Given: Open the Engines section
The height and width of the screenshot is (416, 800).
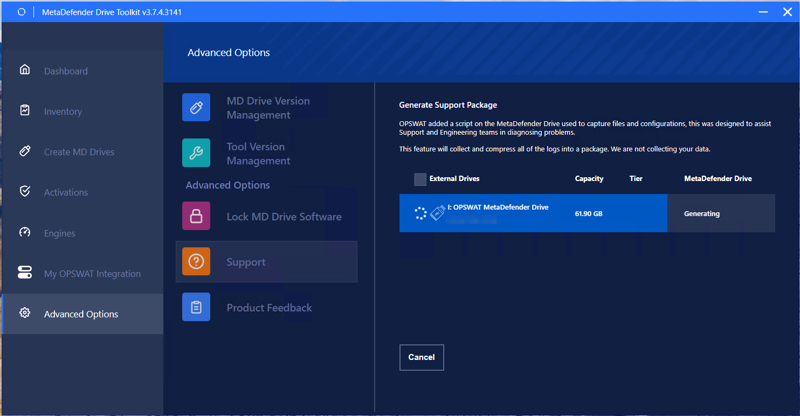Looking at the screenshot, I should click(x=82, y=233).
